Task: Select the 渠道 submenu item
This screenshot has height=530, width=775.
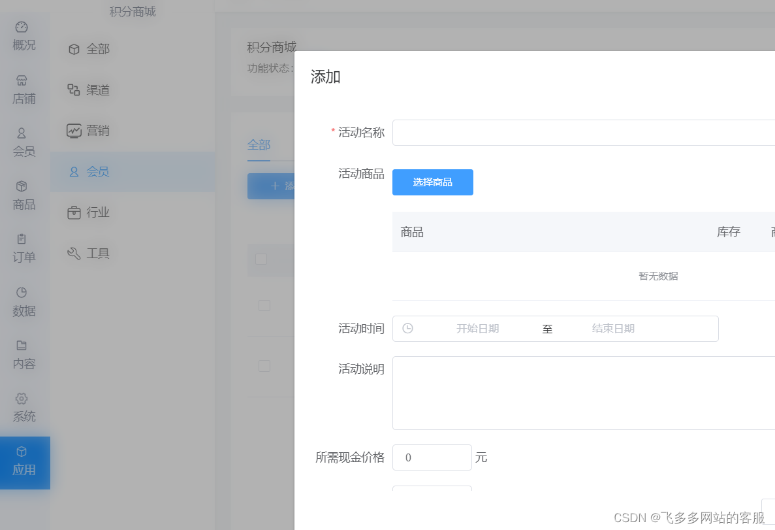Action: coord(133,90)
